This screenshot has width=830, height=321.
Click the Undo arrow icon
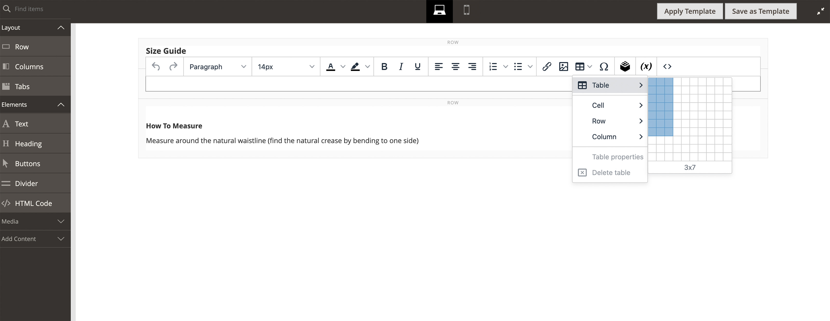(156, 67)
